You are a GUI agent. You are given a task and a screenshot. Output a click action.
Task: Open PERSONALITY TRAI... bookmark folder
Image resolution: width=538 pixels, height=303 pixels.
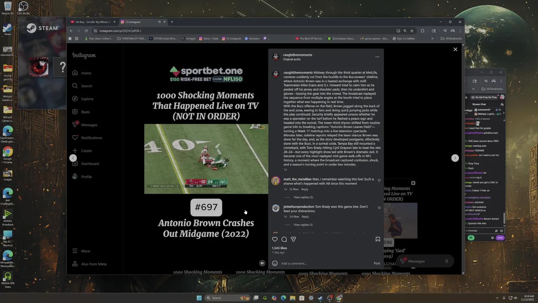point(132,38)
